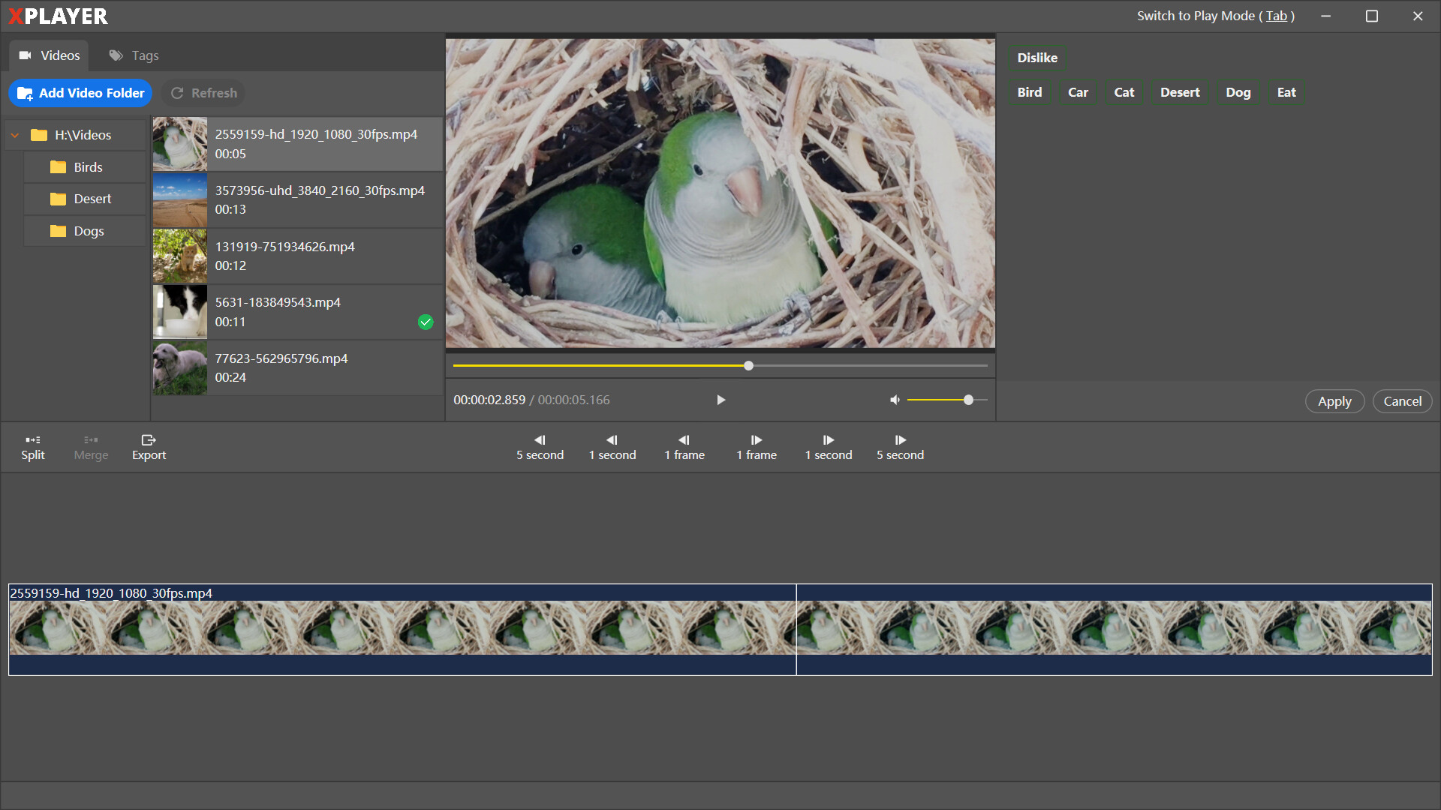This screenshot has height=810, width=1441.
Task: Click the Dogs folder icon
Action: 58,231
